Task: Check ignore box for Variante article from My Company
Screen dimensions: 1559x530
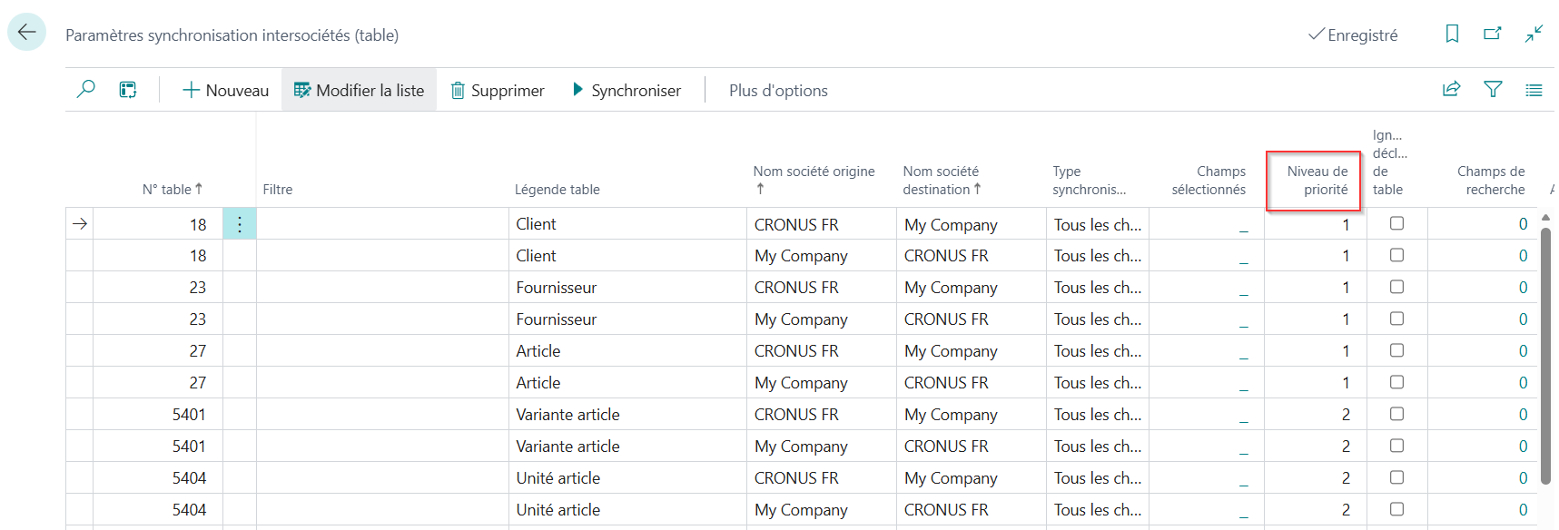Action: tap(1396, 446)
